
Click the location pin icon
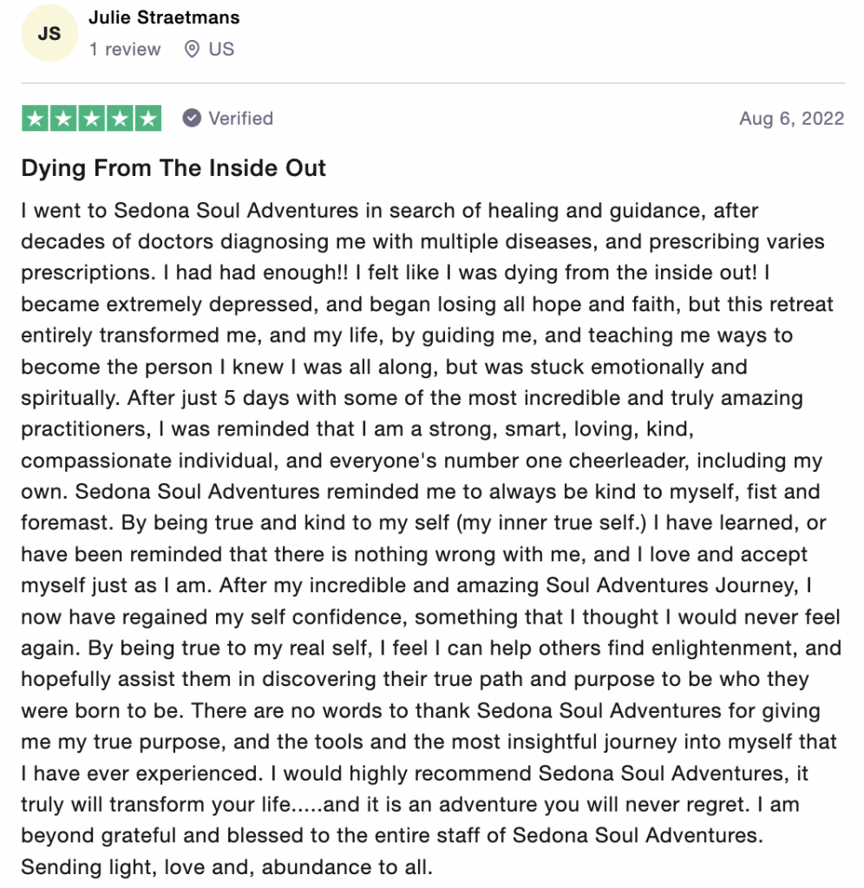click(x=192, y=49)
